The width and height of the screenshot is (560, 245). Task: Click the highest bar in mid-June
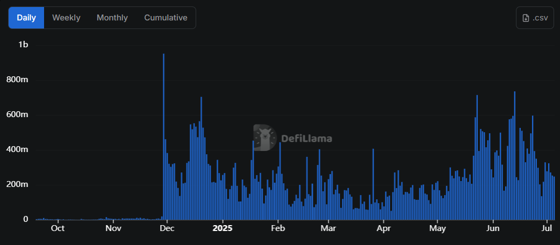(514, 156)
